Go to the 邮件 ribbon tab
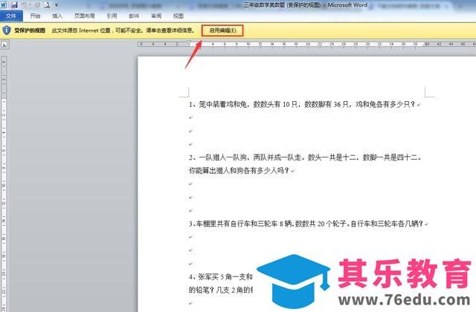This screenshot has height=312, width=476. point(134,16)
